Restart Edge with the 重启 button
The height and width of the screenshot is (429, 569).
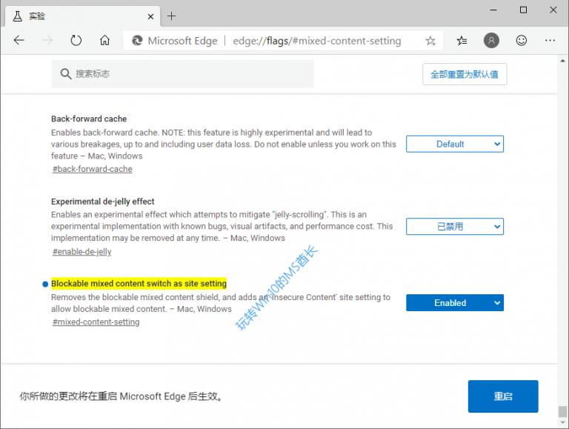click(503, 396)
